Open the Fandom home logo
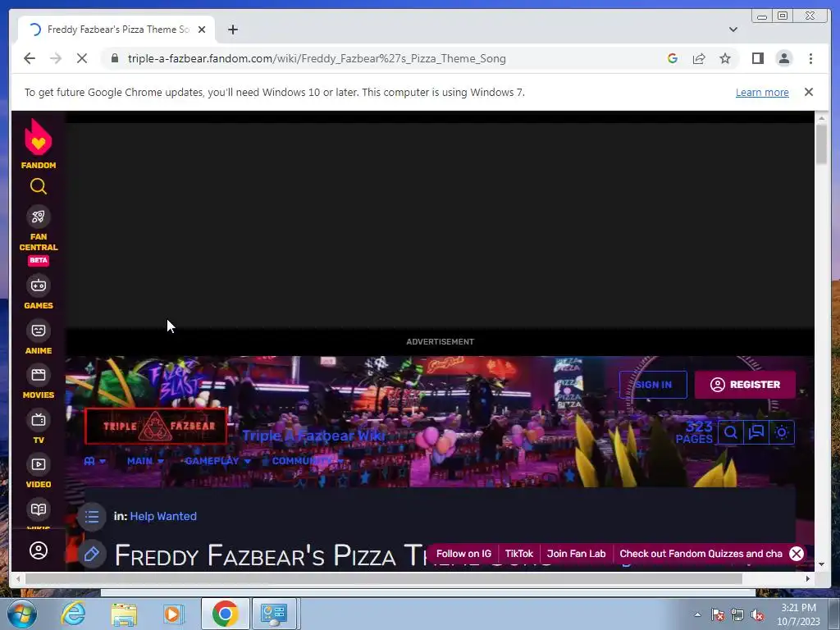The image size is (840, 630). tap(38, 144)
